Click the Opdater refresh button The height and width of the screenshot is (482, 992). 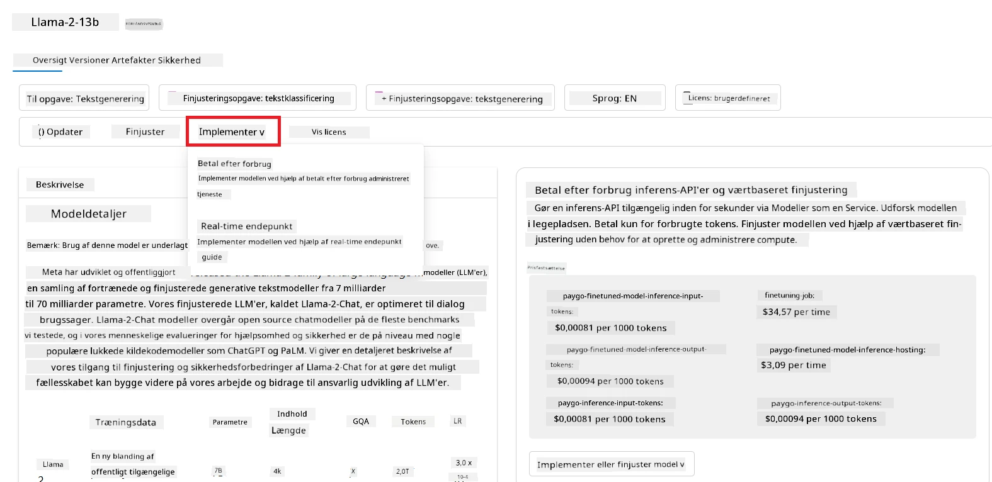coord(60,132)
